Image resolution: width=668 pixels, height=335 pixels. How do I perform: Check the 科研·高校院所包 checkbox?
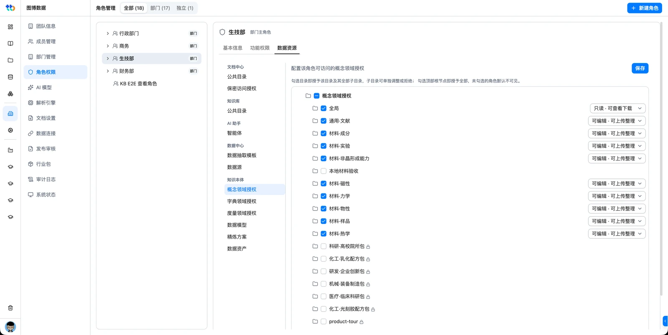[x=324, y=246]
